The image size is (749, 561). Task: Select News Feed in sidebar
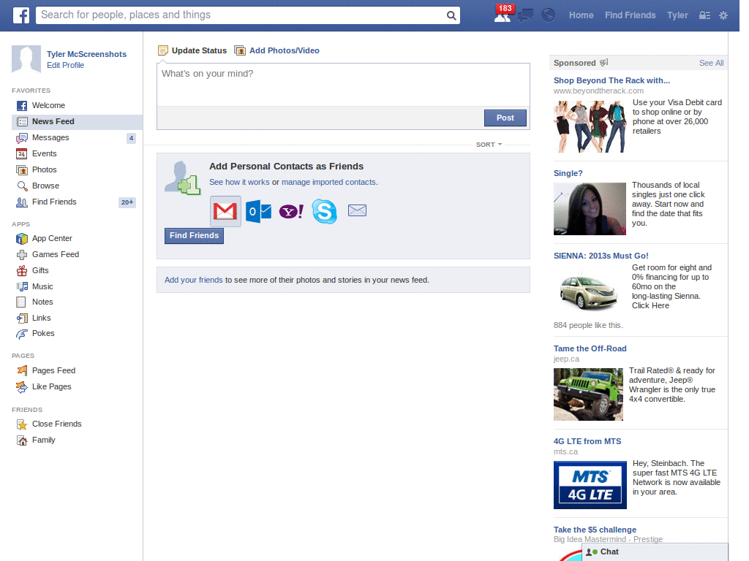(77, 122)
